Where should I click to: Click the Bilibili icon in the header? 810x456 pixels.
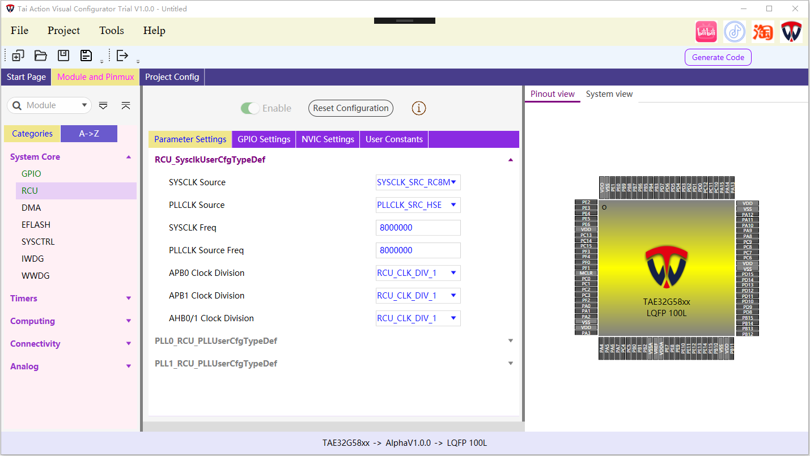click(706, 32)
